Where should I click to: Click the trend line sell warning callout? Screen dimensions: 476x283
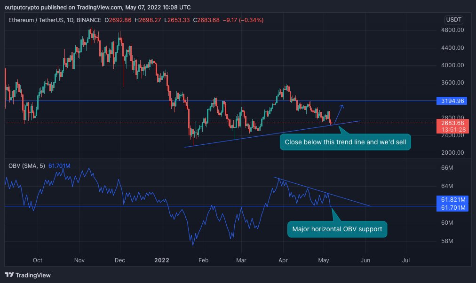[x=345, y=142]
